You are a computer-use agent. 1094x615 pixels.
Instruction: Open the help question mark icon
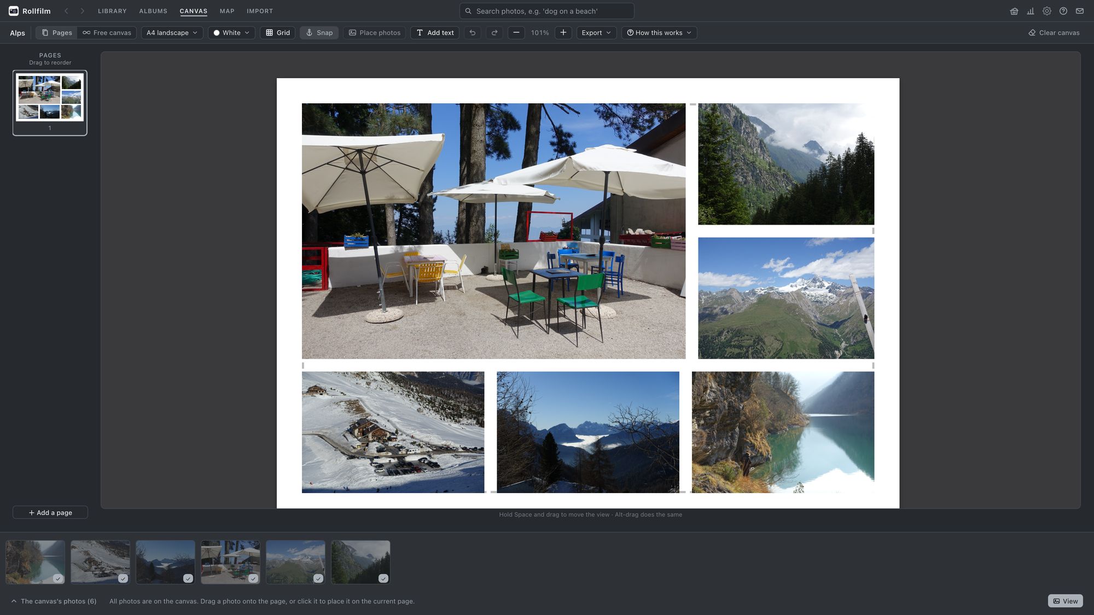click(x=1063, y=11)
